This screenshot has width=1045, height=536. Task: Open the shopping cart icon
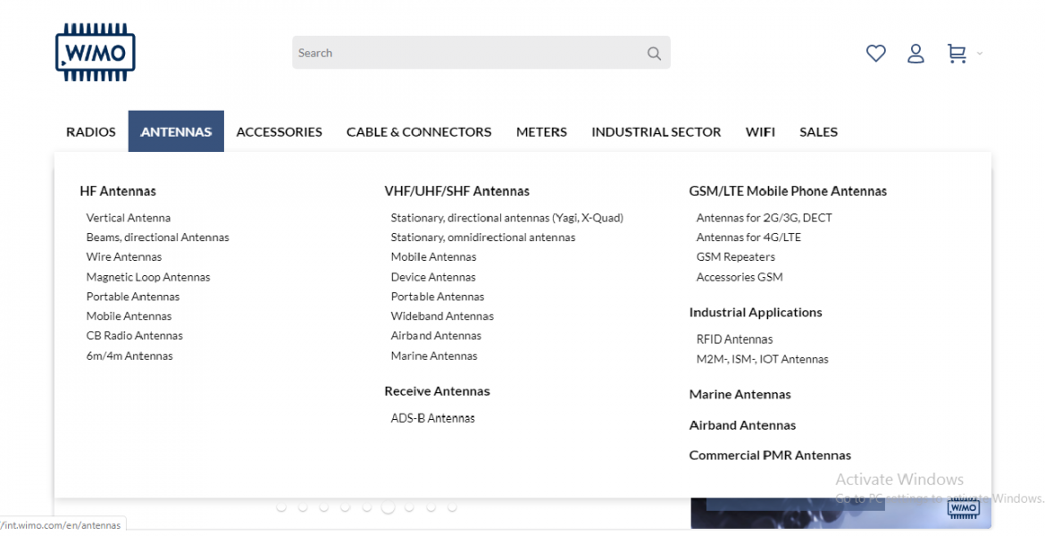[x=957, y=54]
